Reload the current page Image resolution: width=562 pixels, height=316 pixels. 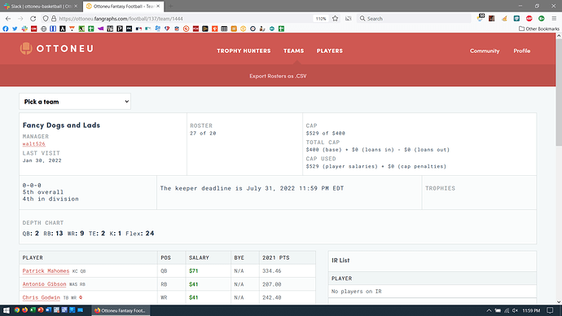33,19
